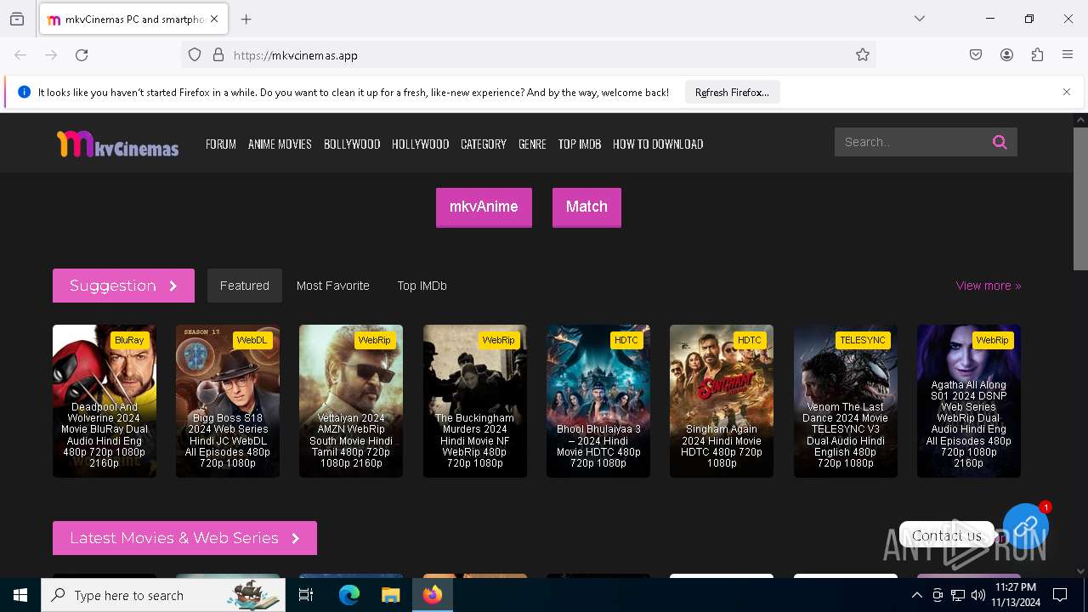Close the mkvCinemas tab
This screenshot has width=1088, height=612.
214,19
